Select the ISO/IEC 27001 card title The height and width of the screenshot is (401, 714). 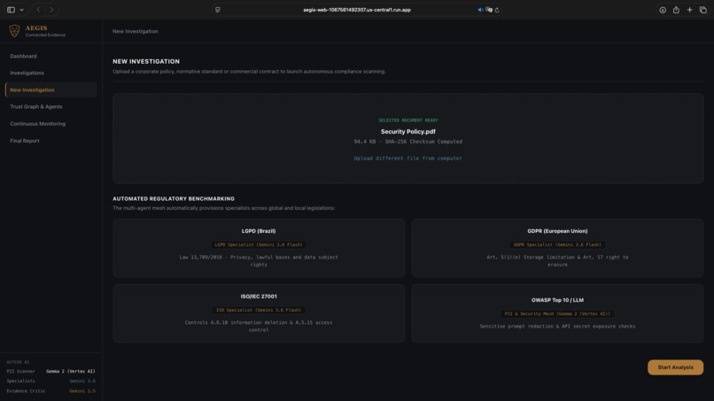point(259,297)
